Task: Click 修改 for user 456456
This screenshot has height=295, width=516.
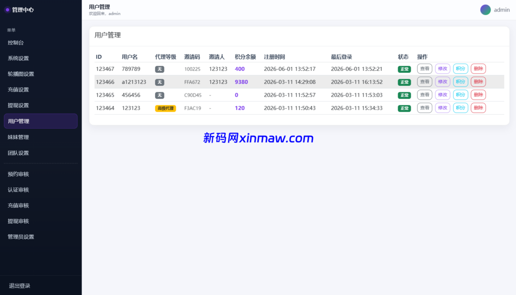Action: tap(442, 95)
